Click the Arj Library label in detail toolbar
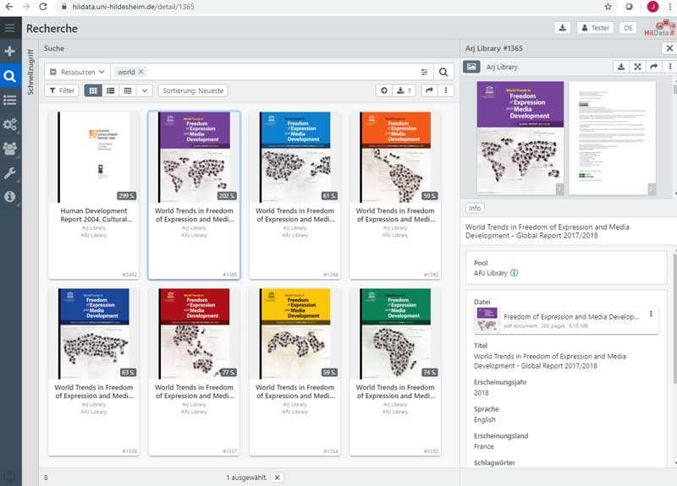 click(x=502, y=67)
